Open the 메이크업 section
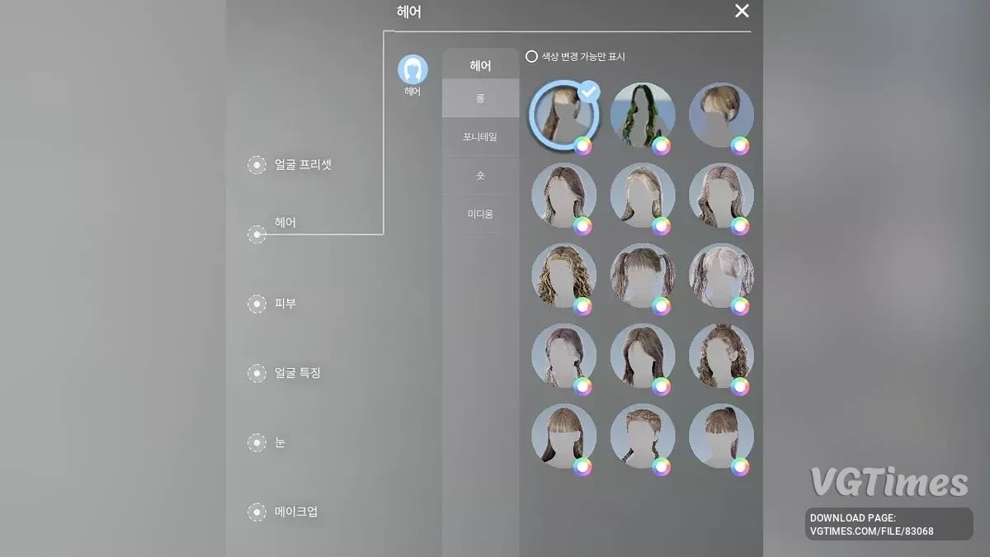The image size is (990, 557). coord(283,512)
